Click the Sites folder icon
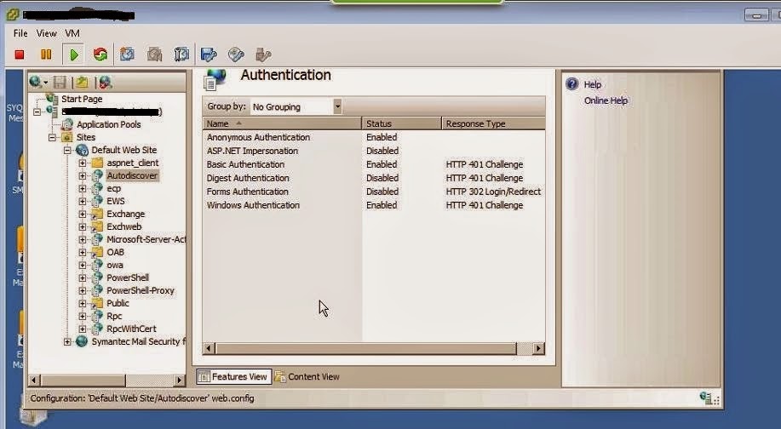Viewport: 781px width, 429px height. 67,137
